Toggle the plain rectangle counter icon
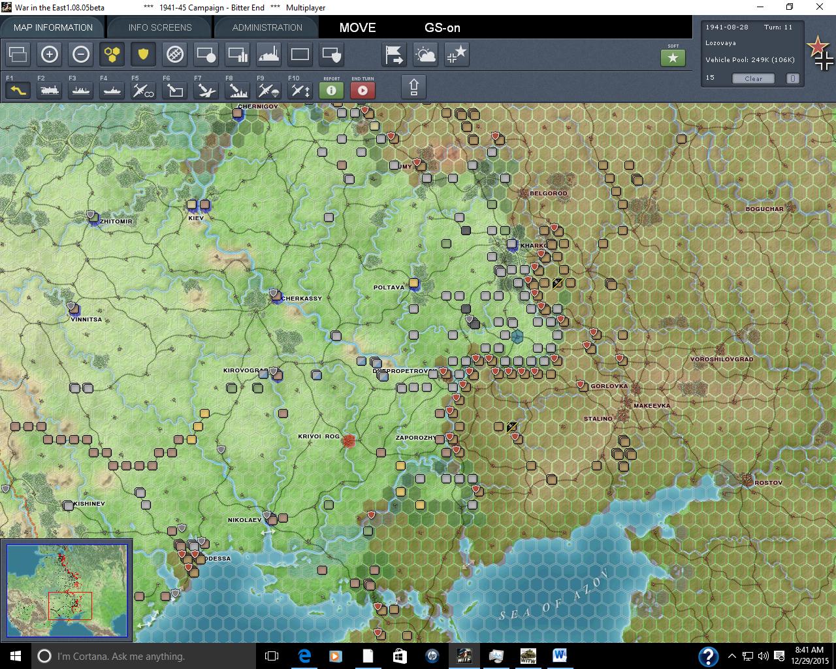The height and width of the screenshot is (669, 836). pos(300,54)
